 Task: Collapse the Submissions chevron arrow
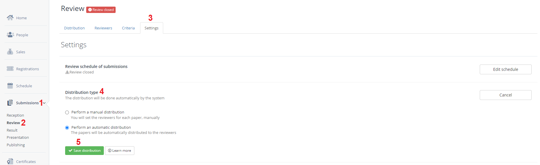coord(44,103)
